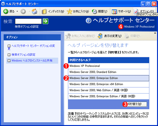The image size is (158, 126).
Task: Go to Home via the house icon
Action: coord(34,11)
